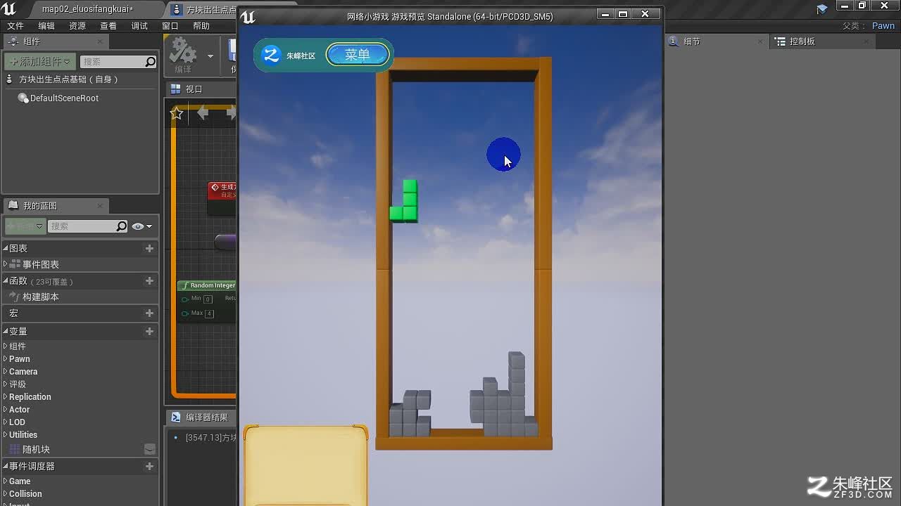
Task: Expand the Camera variable category
Action: point(6,372)
